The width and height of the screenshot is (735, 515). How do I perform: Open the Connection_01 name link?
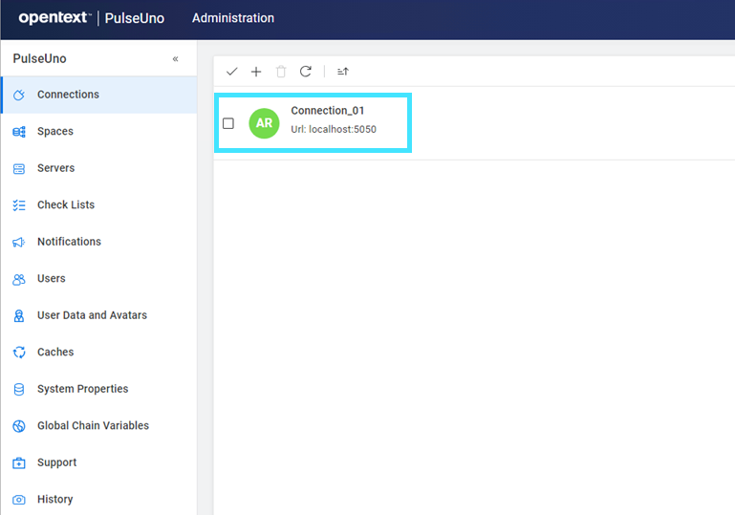(x=328, y=111)
